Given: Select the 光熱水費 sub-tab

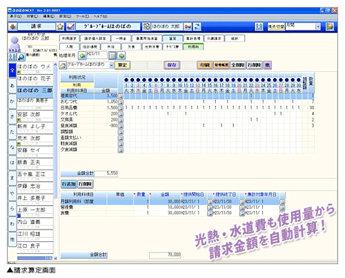Looking at the screenshot, I should point(152,47).
